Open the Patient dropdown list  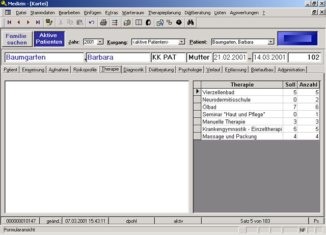270,42
